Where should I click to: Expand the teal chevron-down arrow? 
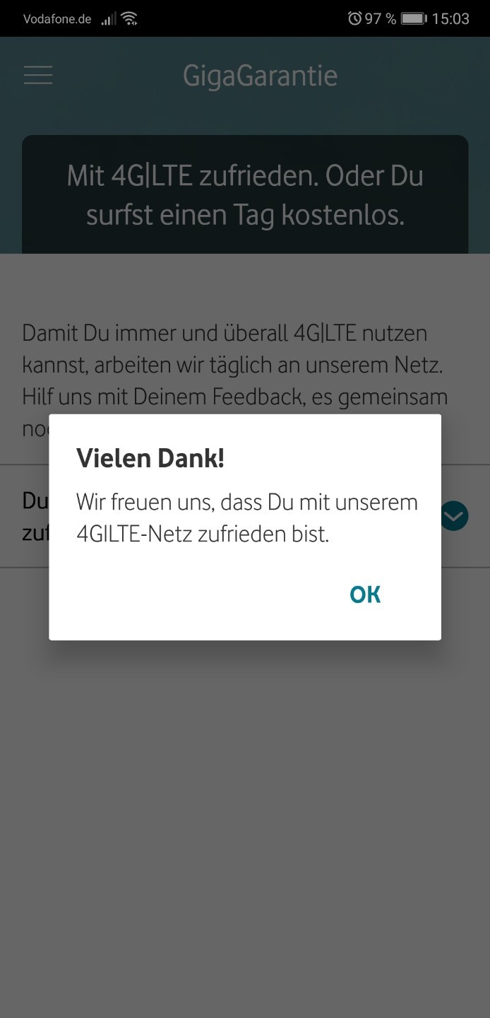point(454,516)
